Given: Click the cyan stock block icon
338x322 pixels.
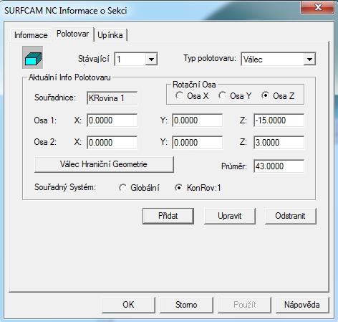Looking at the screenshot, I should (x=33, y=57).
